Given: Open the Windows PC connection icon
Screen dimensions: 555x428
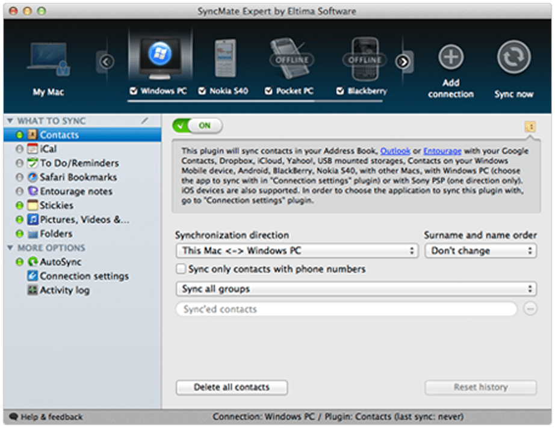Looking at the screenshot, I should (x=160, y=58).
